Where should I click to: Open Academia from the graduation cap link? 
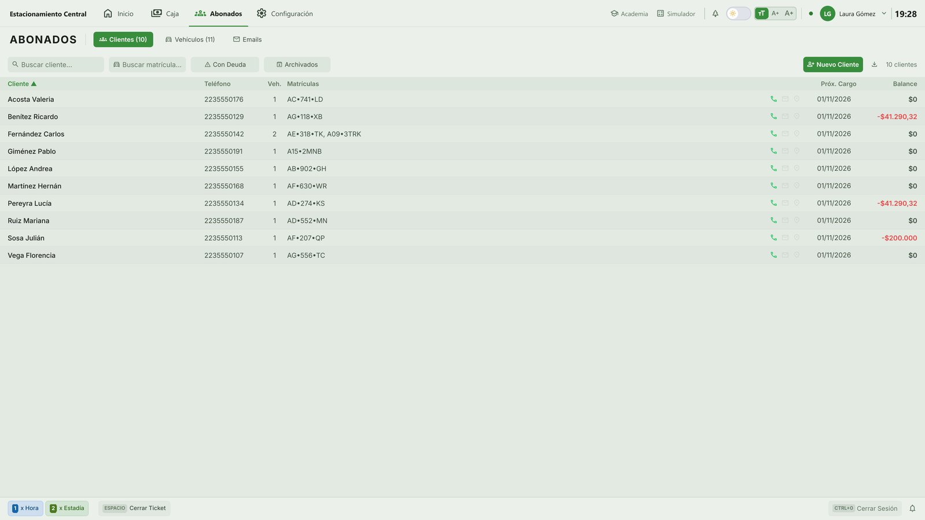coord(629,13)
